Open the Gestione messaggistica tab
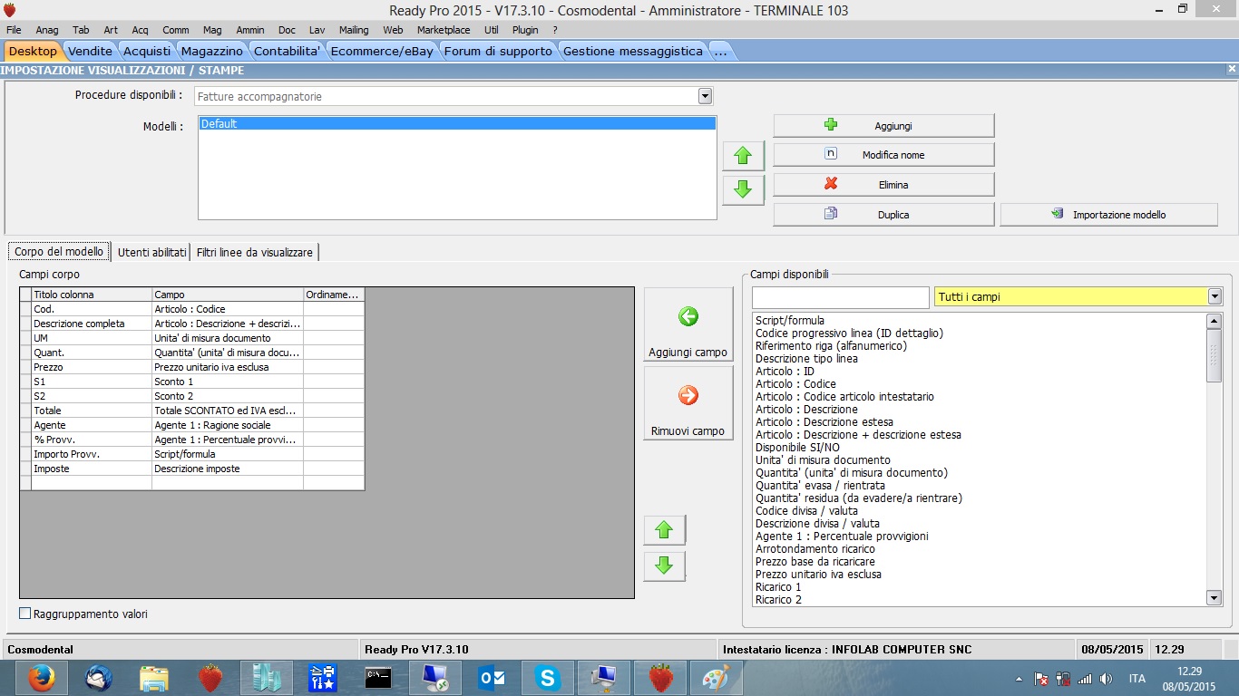Screen dimensions: 1239x696 coord(633,51)
